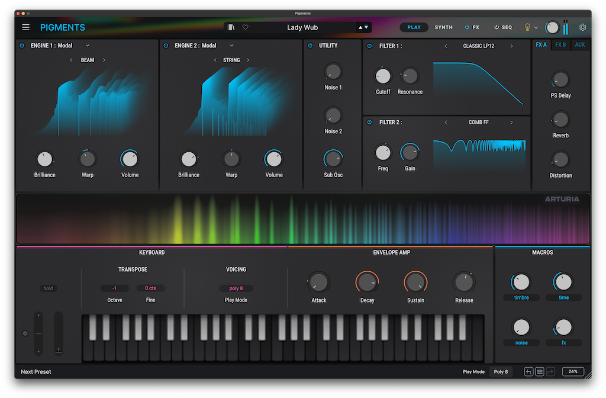The image size is (606, 398).
Task: Switch to the SYNTH view tab
Action: coord(443,27)
